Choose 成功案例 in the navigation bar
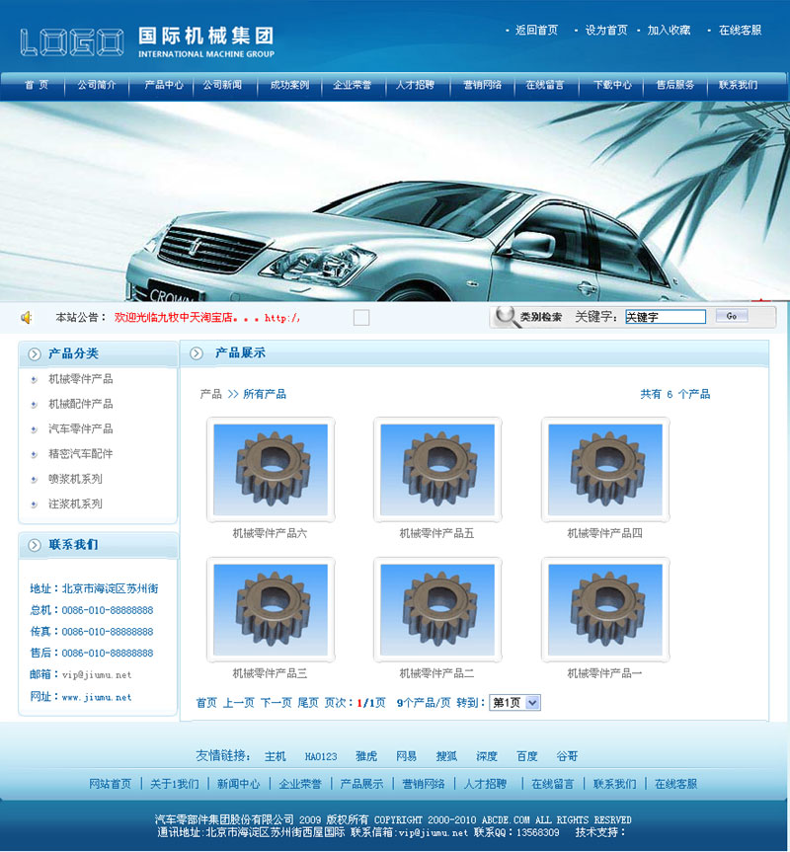Viewport: 790px width, 852px height. (x=289, y=85)
